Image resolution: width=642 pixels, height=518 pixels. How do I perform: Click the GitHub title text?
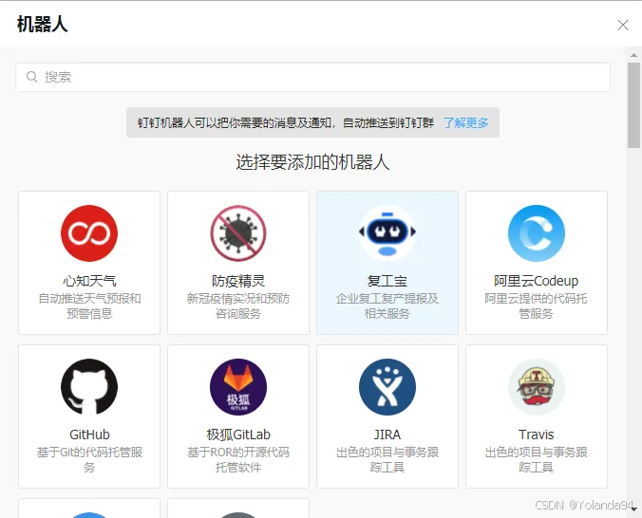(x=89, y=435)
